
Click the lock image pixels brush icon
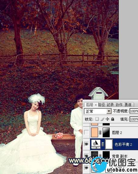(102, 119)
